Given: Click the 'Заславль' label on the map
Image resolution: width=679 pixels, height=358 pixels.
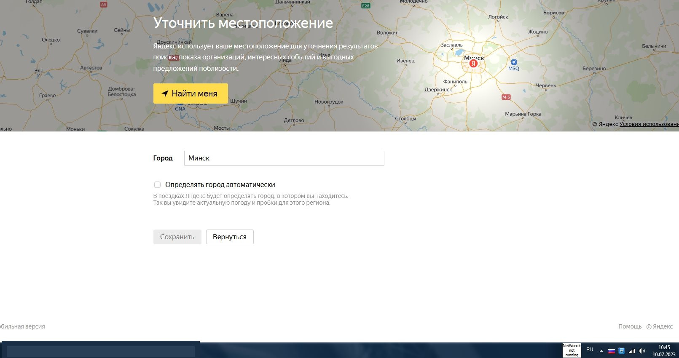Looking at the screenshot, I should pyautogui.click(x=451, y=45).
